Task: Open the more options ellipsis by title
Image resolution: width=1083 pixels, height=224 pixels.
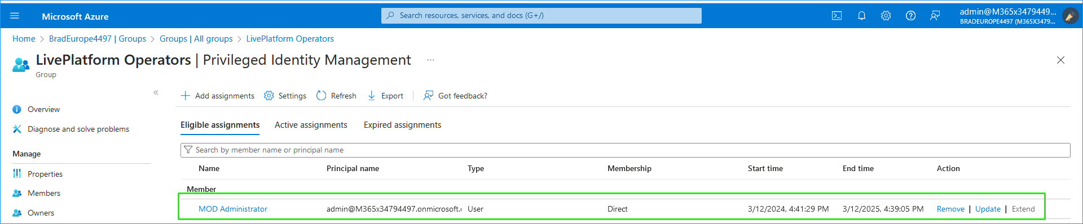Action: point(430,60)
